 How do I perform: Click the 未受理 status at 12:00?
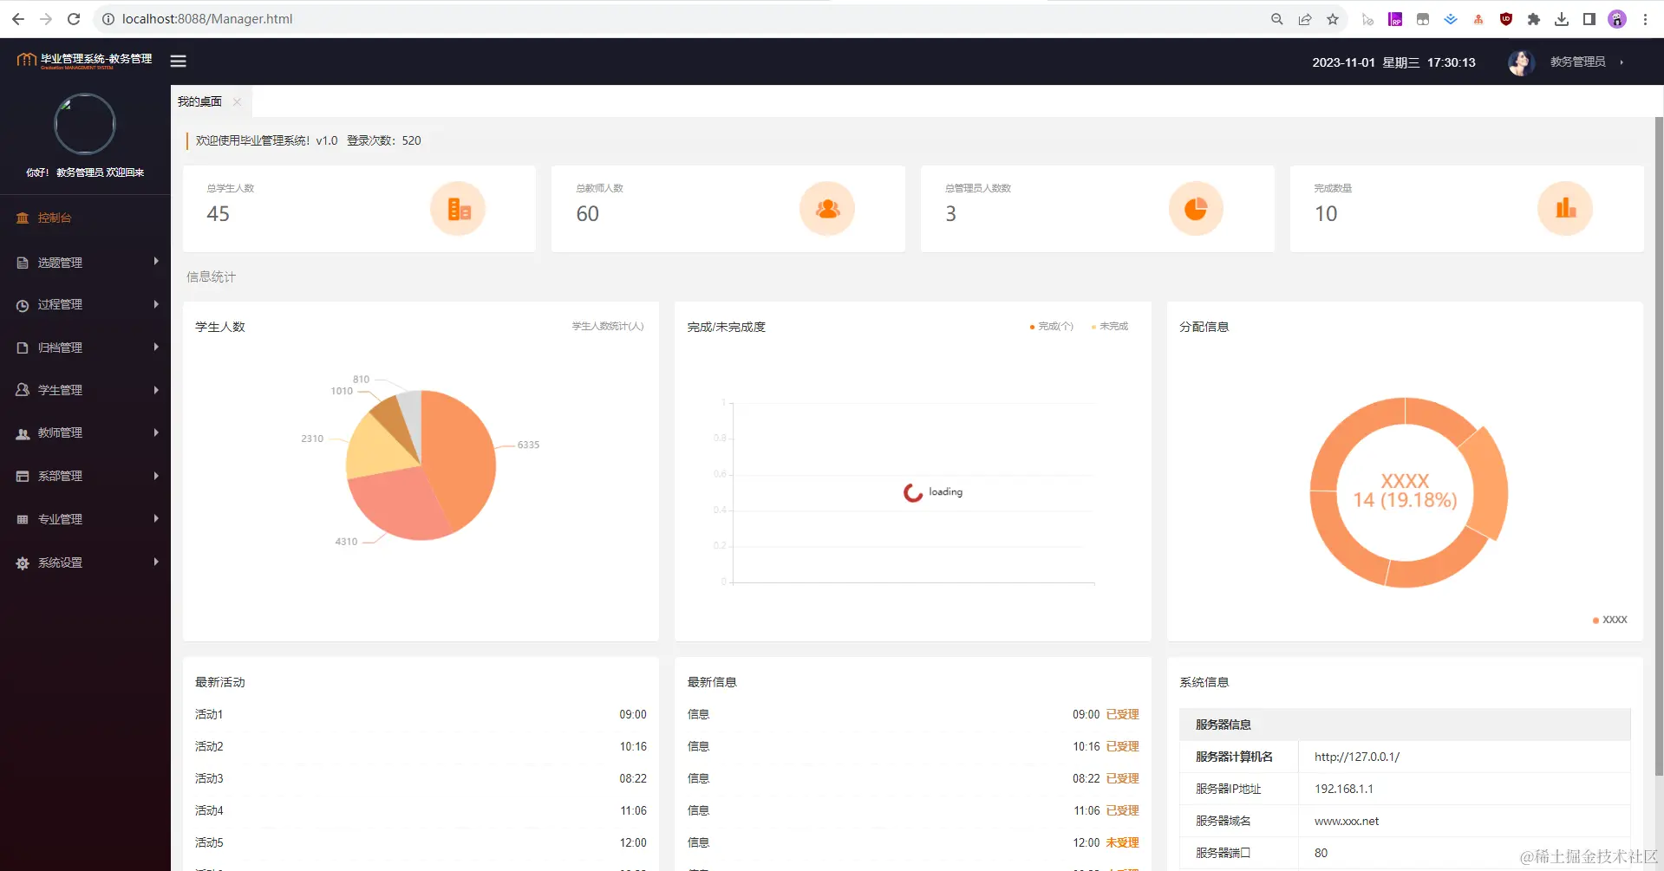click(1122, 842)
